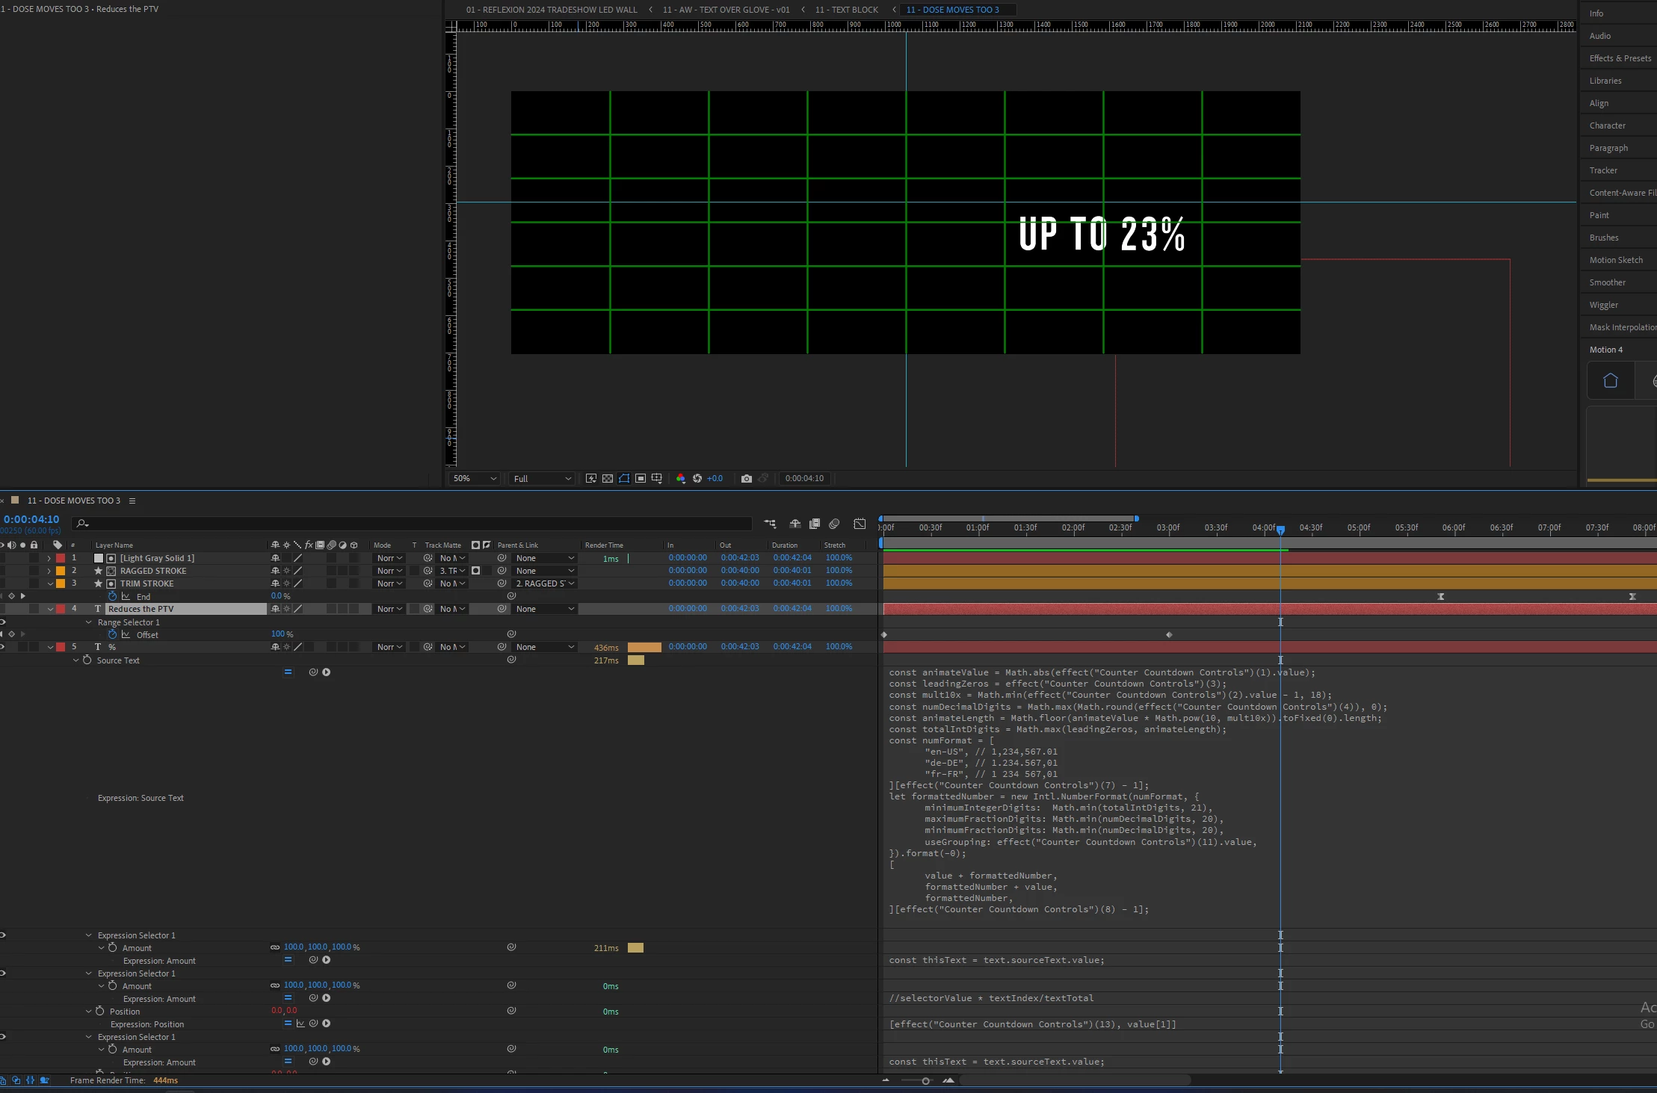
Task: Toggle eye visibility of Range Selector 1
Action: tap(3, 622)
